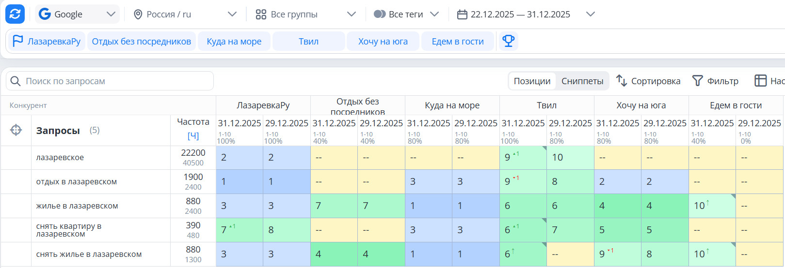Click the Сортировка sort arrows icon
Viewport: 785px width, 268px height.
point(621,81)
